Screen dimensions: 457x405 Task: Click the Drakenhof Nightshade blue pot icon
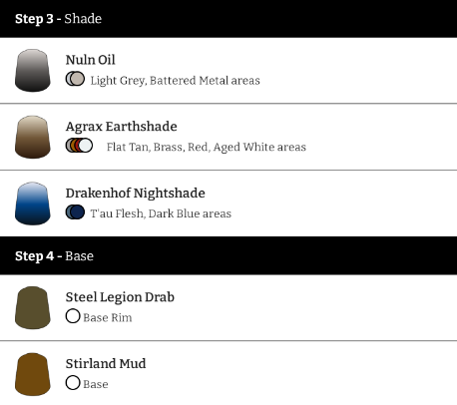(x=33, y=203)
